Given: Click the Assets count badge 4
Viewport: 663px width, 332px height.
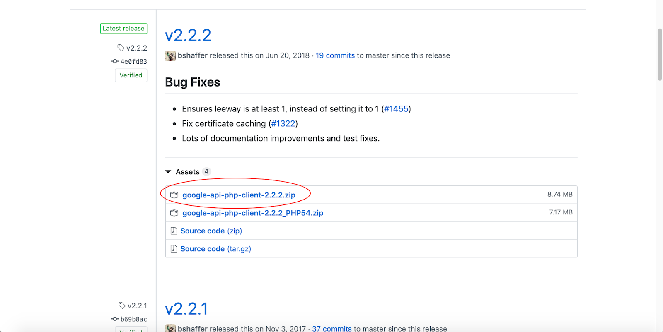Looking at the screenshot, I should 206,171.
